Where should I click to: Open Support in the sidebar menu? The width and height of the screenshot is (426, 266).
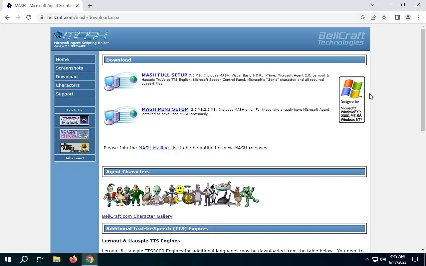pos(75,94)
